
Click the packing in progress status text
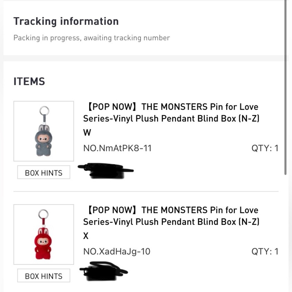92,38
